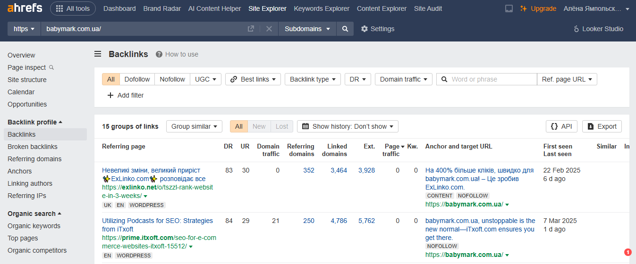636x264 pixels.
Task: Open Organic keywords in the sidebar
Action: pyautogui.click(x=34, y=226)
